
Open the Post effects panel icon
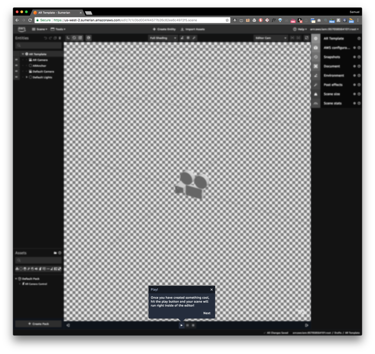(316, 85)
